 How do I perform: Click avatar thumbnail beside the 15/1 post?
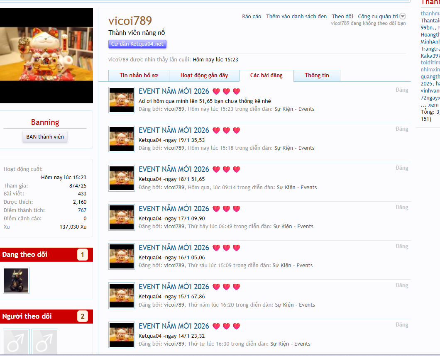(122, 295)
